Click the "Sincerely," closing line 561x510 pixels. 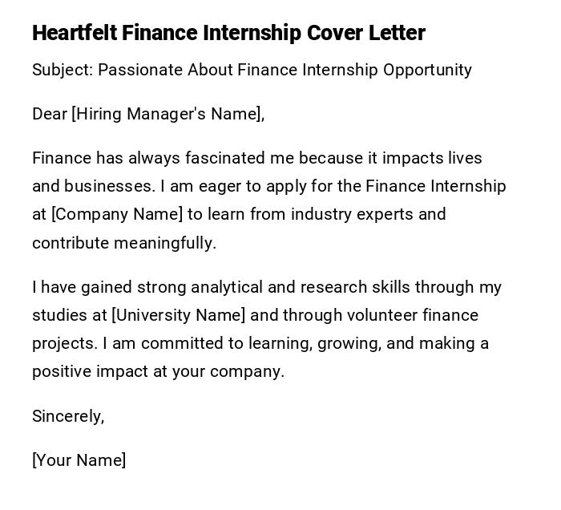click(68, 416)
